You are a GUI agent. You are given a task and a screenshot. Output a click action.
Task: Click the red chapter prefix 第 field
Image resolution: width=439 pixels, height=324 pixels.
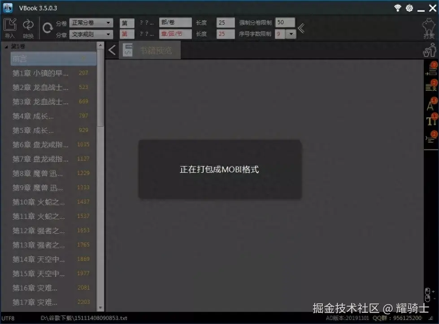tap(127, 34)
